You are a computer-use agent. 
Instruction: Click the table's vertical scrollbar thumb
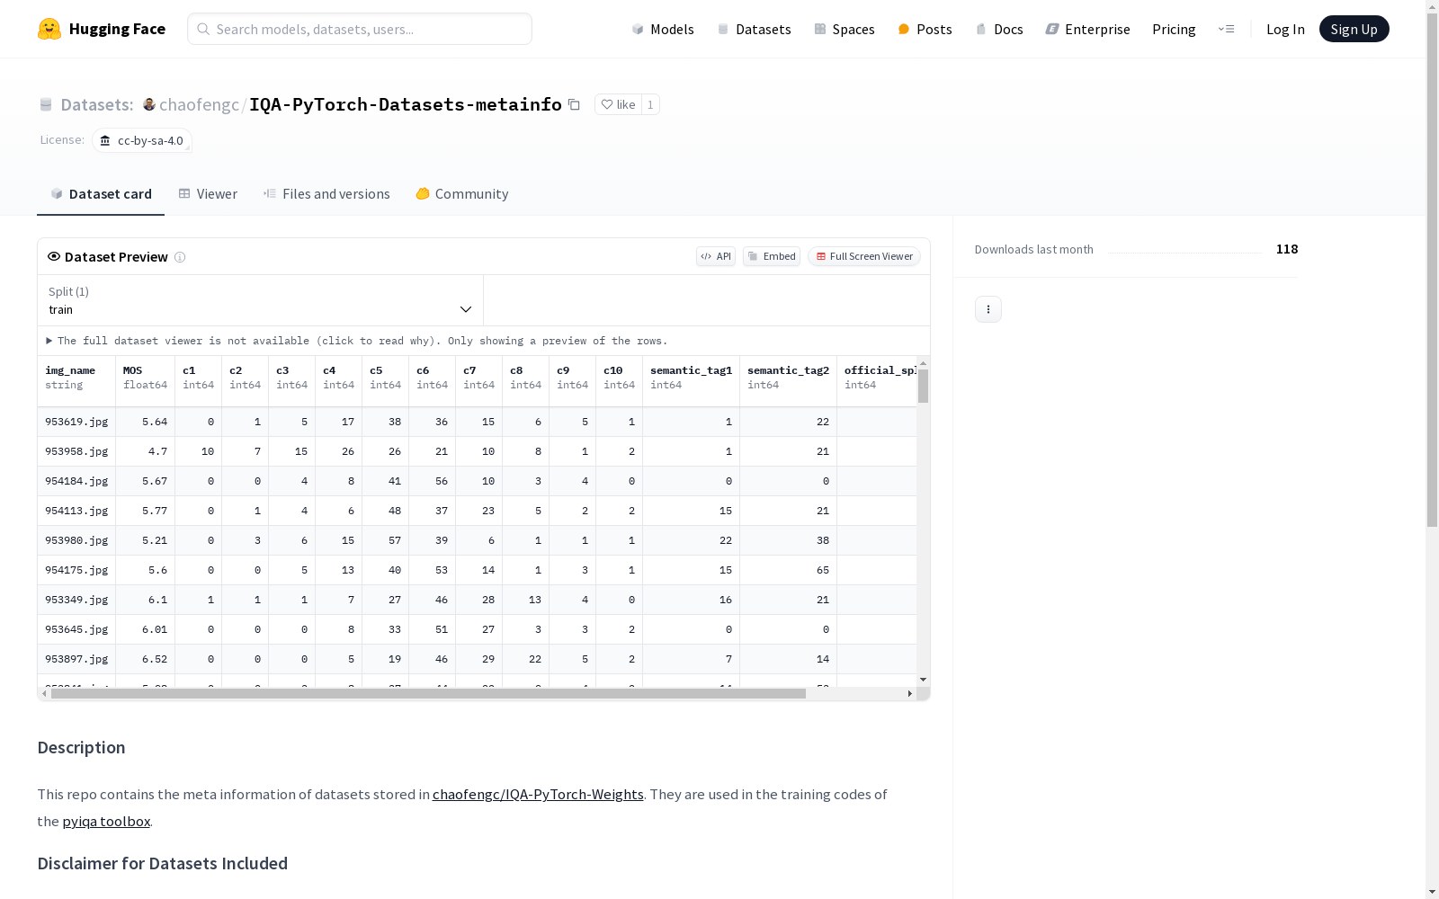coord(923,386)
